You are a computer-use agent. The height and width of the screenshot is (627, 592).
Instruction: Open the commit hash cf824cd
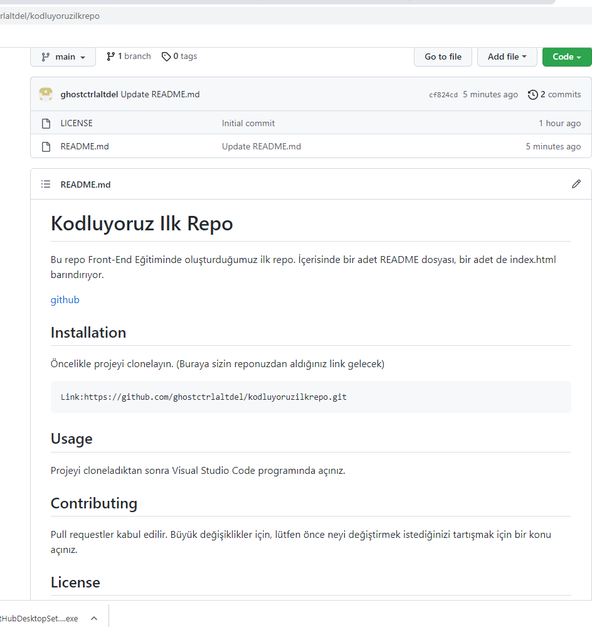[x=443, y=95]
